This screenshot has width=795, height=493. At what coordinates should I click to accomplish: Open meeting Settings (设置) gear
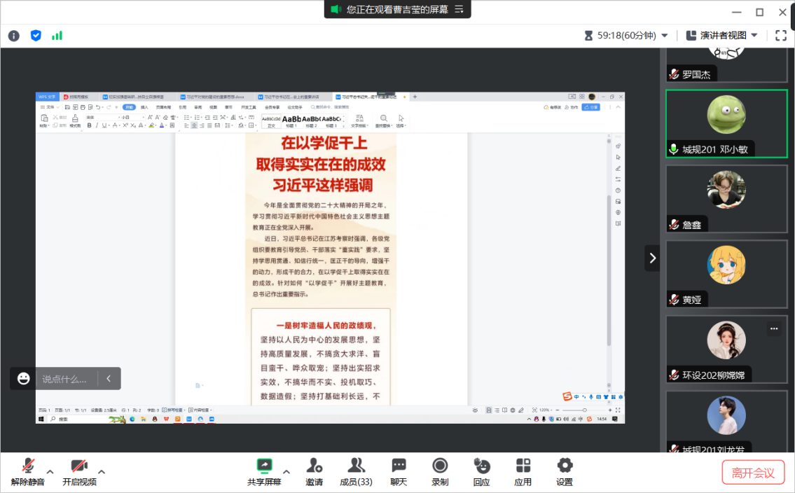(x=565, y=471)
